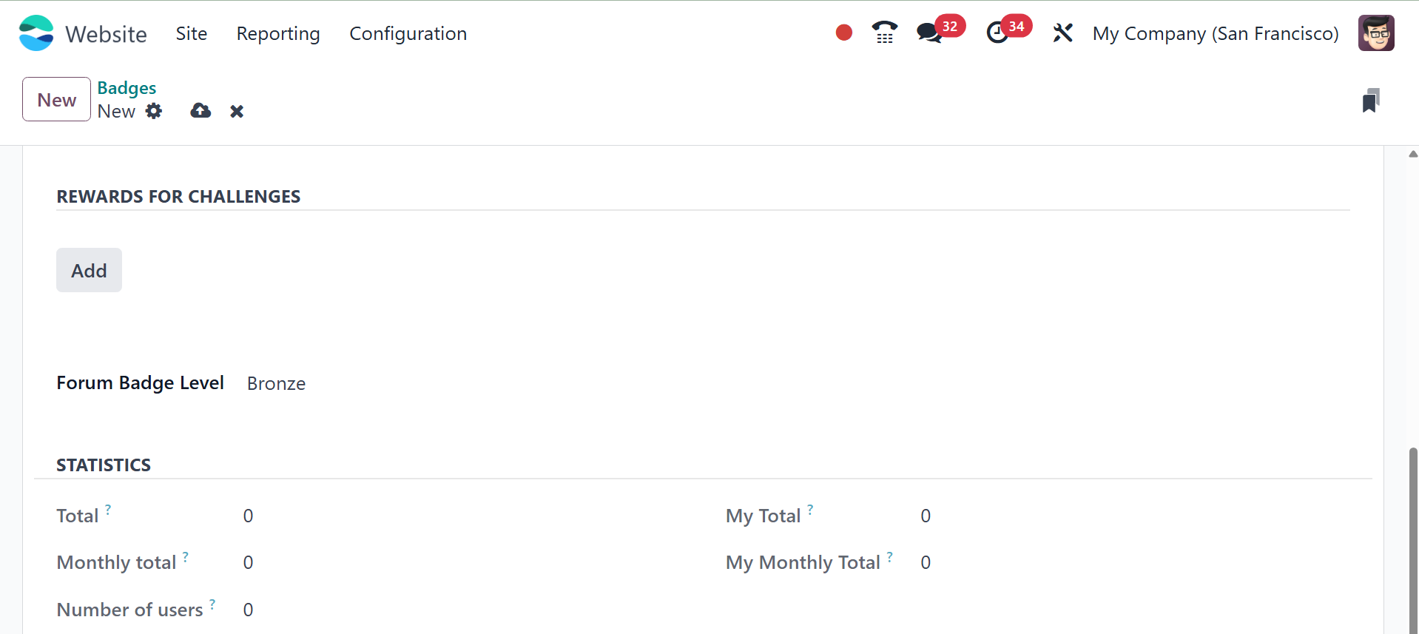Open the Configuration menu
Image resolution: width=1419 pixels, height=634 pixels.
408,33
